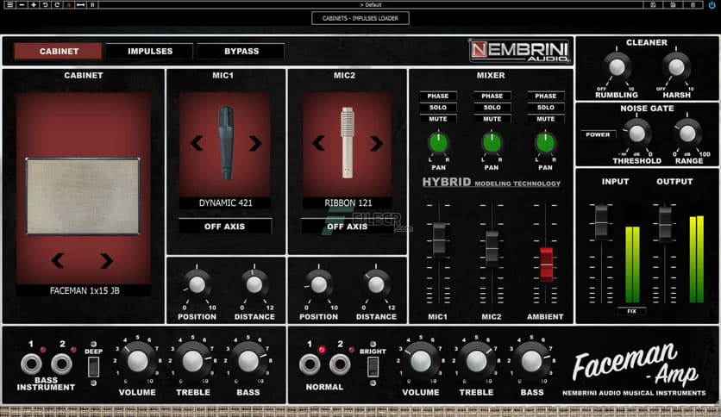721x417 pixels.
Task: Solo the AMBIENT mixer channel
Action: (546, 108)
